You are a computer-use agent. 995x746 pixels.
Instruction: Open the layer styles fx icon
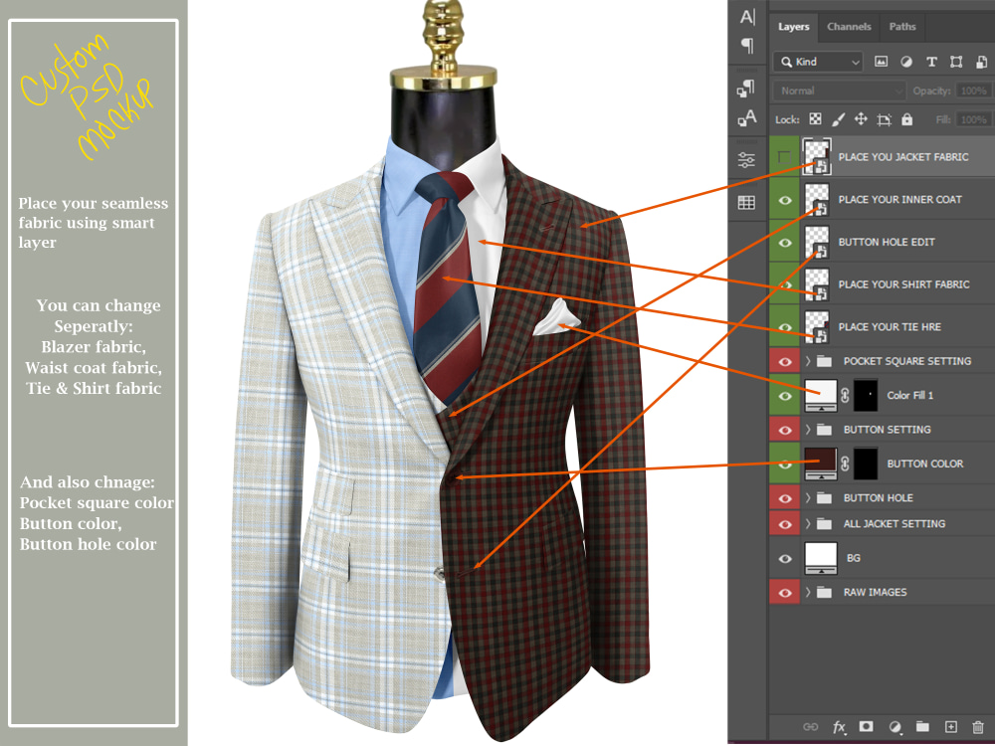pos(839,726)
